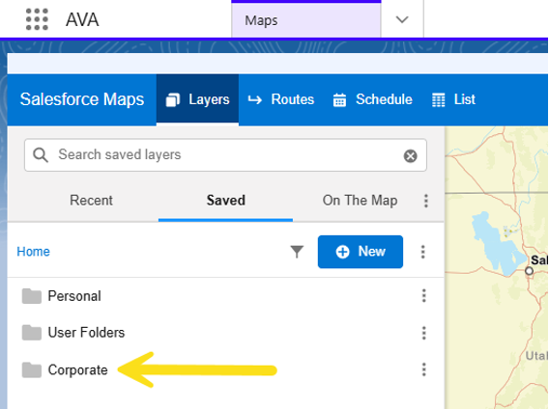Screen dimensions: 549x409
Task: Click the New layer button
Action: [x=361, y=252]
